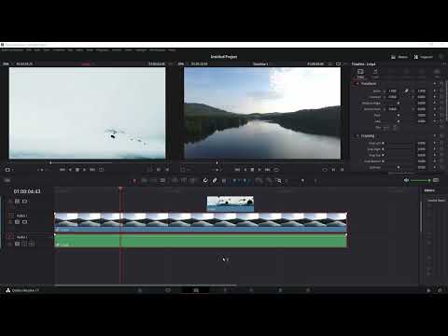Add a Flag from the toolbar
Viewport: 448px width, 336px height.
click(x=235, y=181)
